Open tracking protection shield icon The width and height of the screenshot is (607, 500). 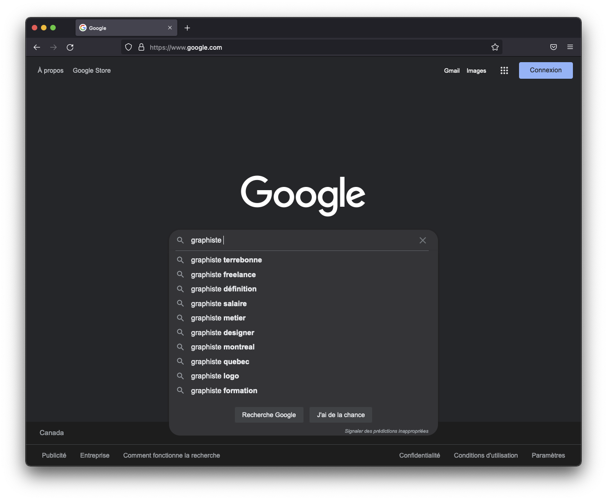tap(128, 47)
